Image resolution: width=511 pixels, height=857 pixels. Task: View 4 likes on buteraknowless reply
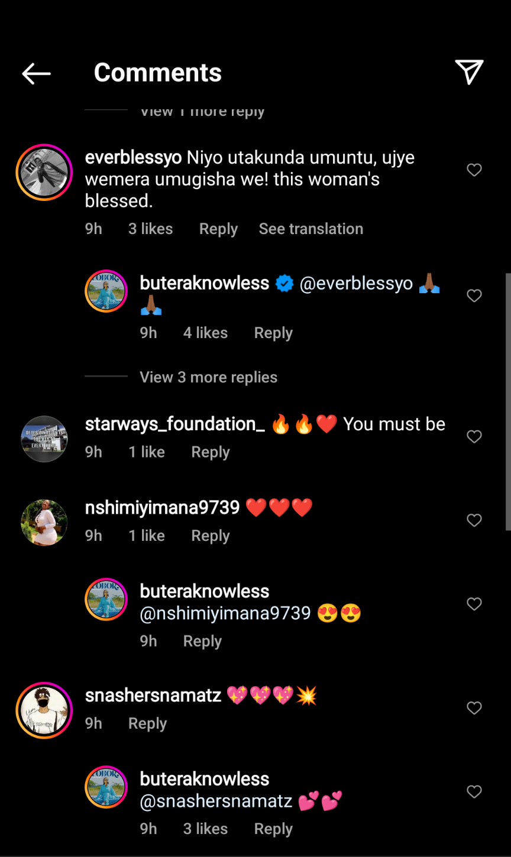[x=205, y=333]
